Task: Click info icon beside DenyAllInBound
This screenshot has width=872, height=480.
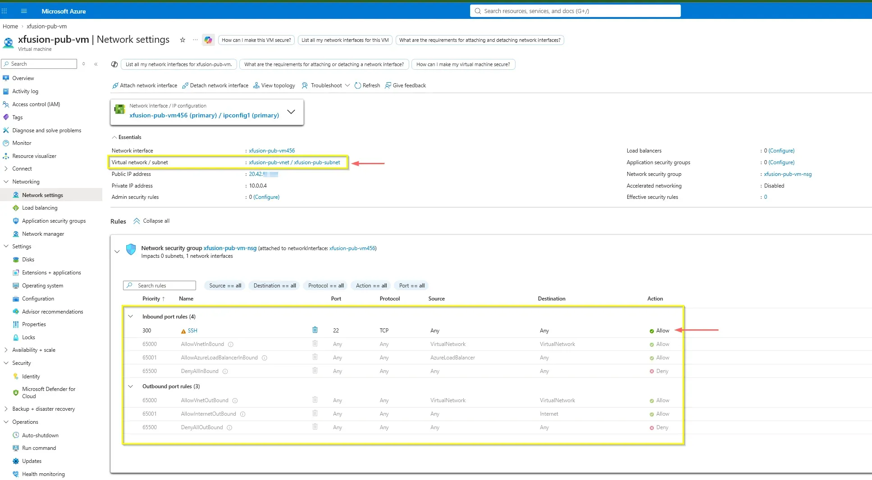Action: [225, 372]
